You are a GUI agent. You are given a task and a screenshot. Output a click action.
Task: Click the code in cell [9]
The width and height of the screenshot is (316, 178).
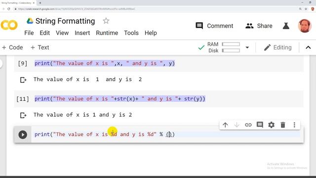coord(105,63)
